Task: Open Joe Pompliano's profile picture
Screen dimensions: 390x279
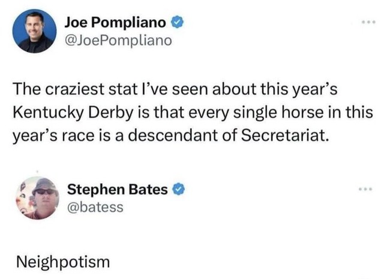Action: [x=35, y=31]
